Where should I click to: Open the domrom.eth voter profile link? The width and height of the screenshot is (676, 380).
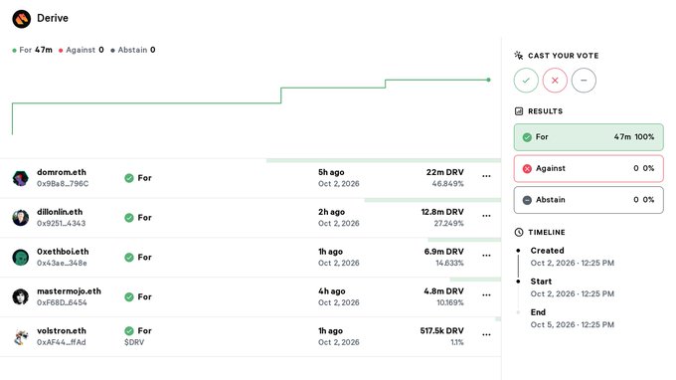pyautogui.click(x=62, y=172)
